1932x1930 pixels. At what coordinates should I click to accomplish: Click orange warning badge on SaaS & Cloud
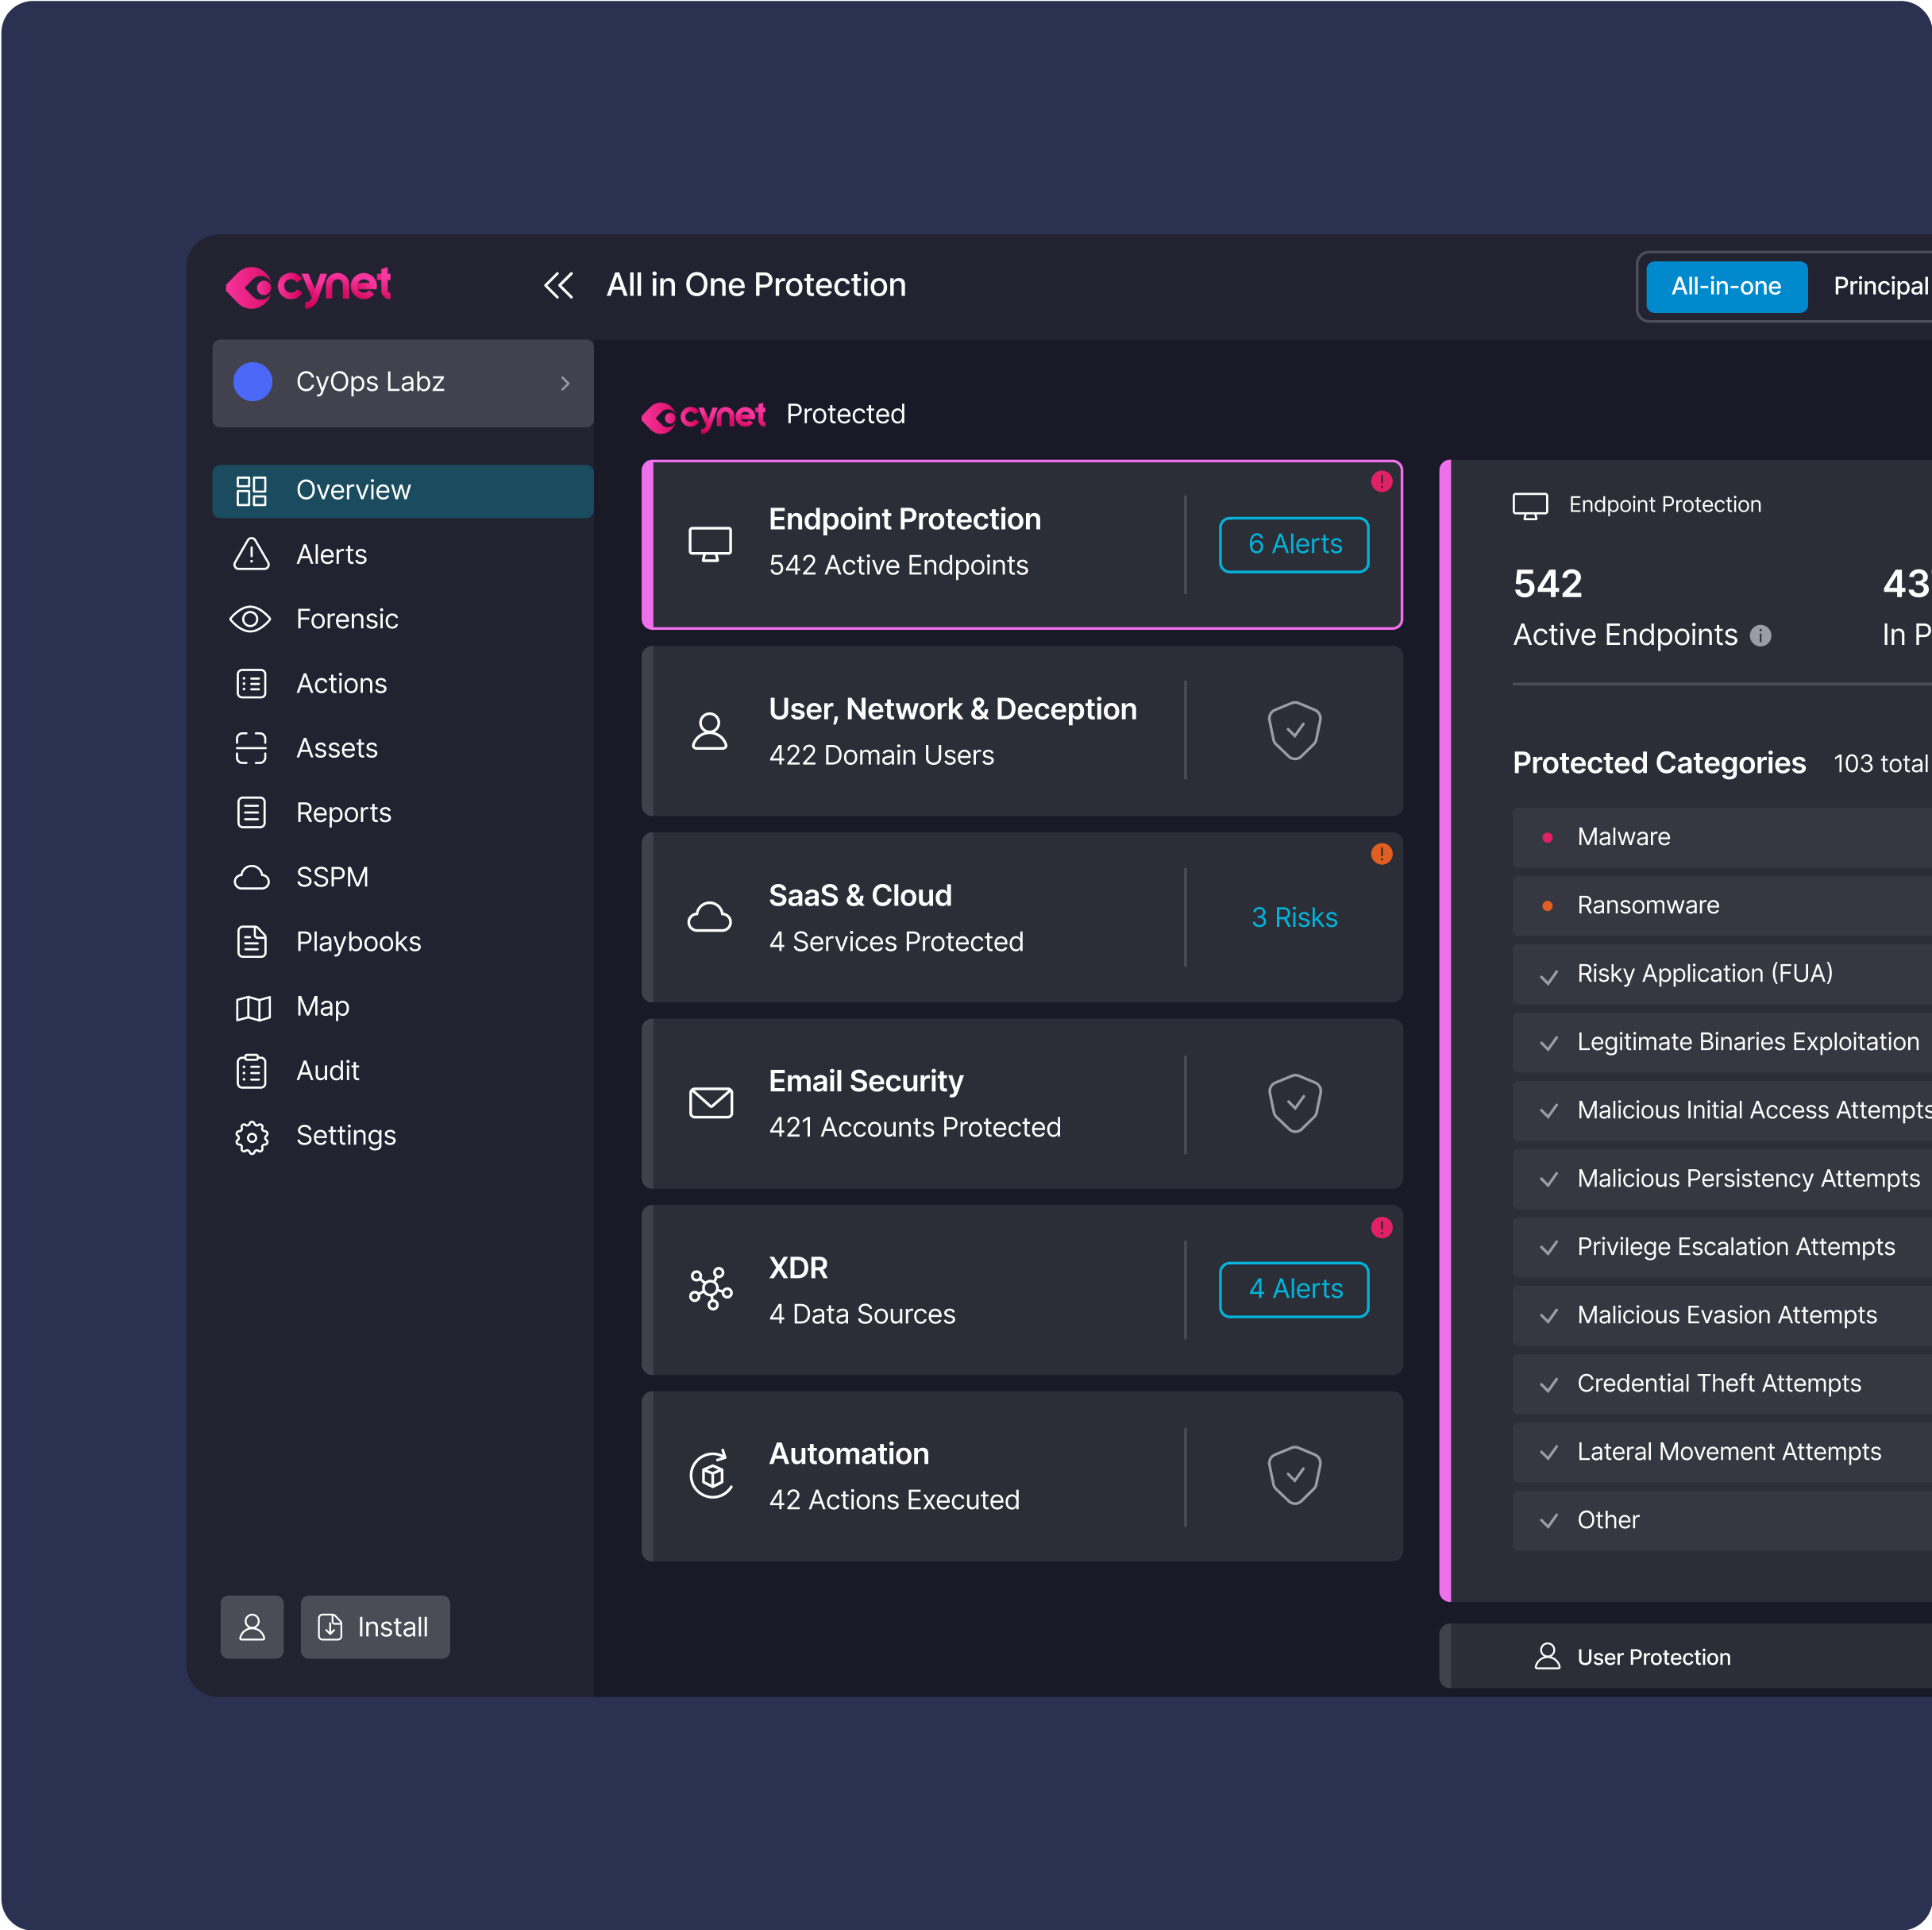[x=1381, y=854]
